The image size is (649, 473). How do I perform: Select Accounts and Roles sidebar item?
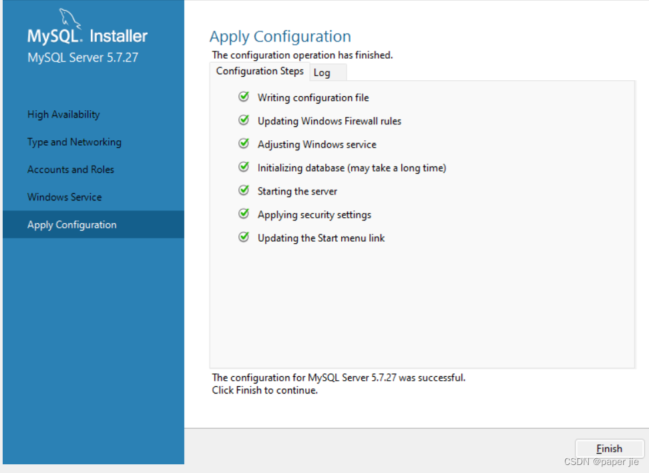[70, 170]
